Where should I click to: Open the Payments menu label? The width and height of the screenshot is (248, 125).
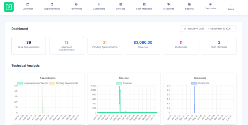pos(76,9)
